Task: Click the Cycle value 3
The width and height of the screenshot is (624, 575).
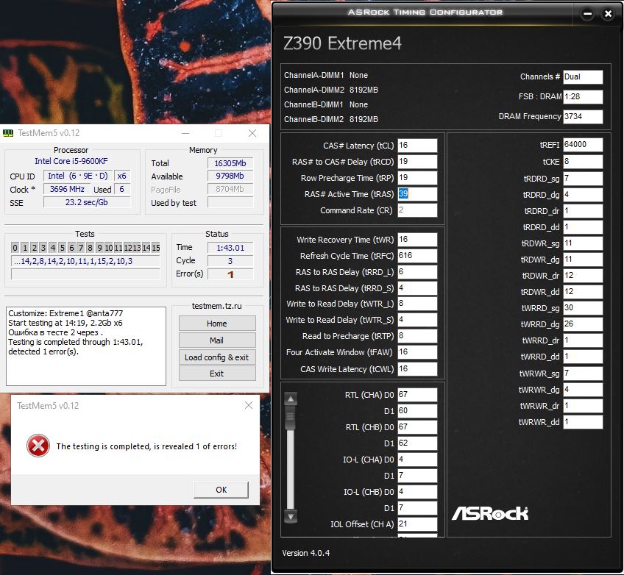Action: [230, 261]
